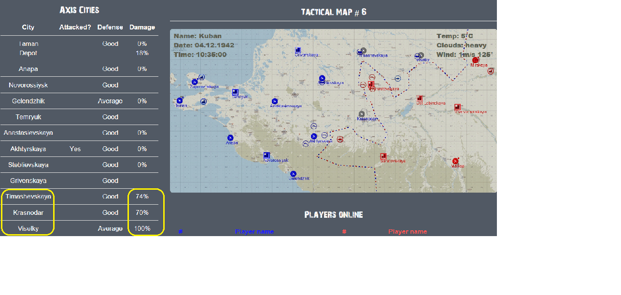
Task: Select the gray Krasnodar airfield icon
Action: point(362,114)
